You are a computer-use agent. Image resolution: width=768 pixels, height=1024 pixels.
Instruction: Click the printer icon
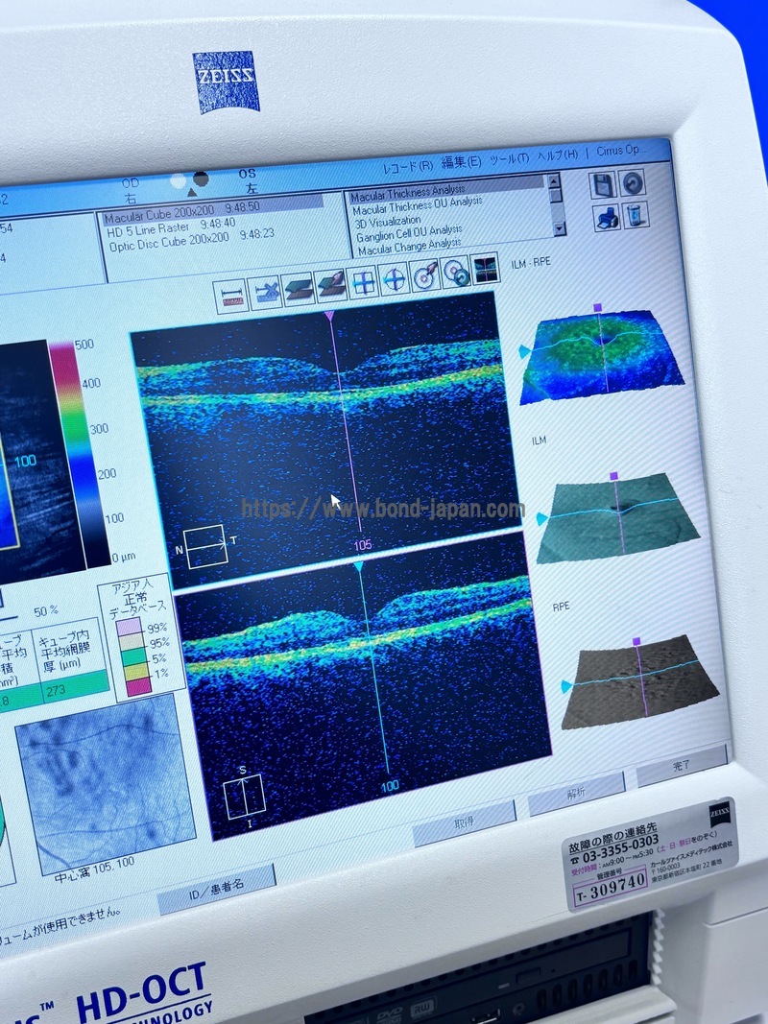click(x=608, y=218)
